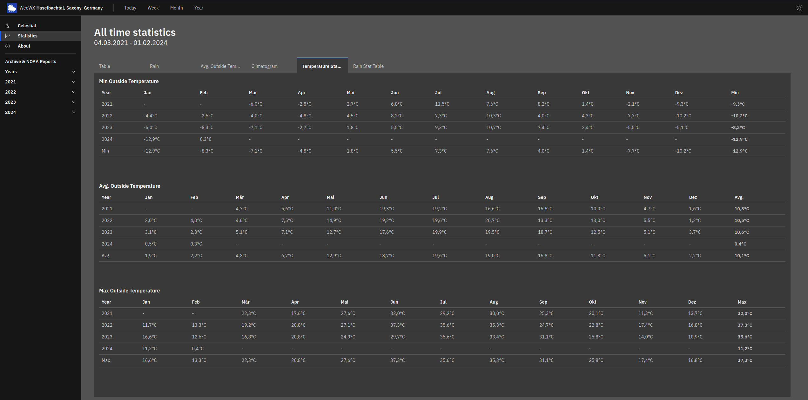Select the Rain tab
Screen dimensions: 808x400
[154, 66]
